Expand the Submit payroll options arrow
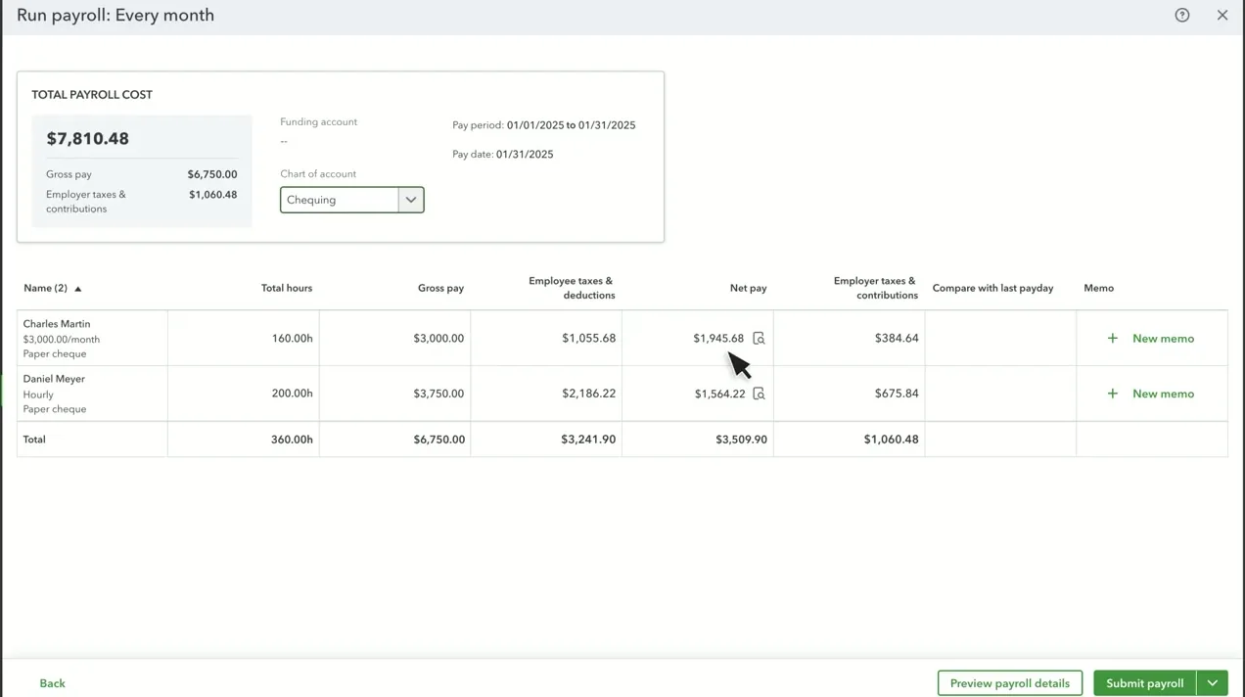The image size is (1245, 697). 1212,683
